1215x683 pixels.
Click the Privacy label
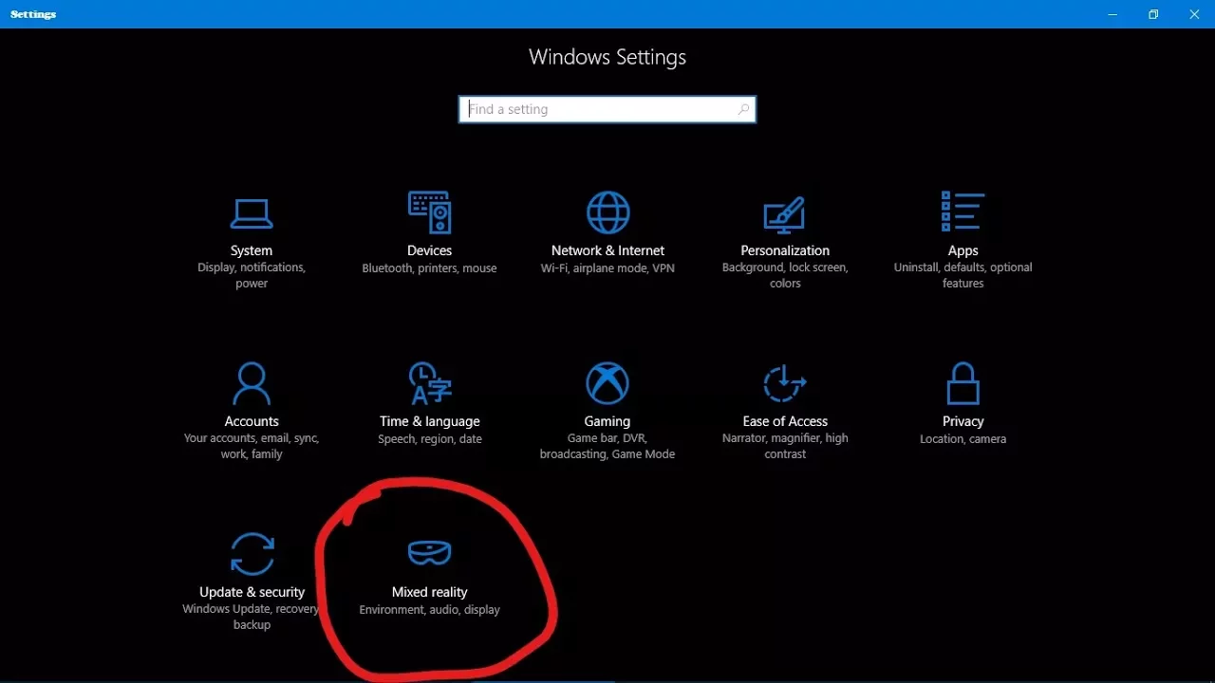coord(963,421)
